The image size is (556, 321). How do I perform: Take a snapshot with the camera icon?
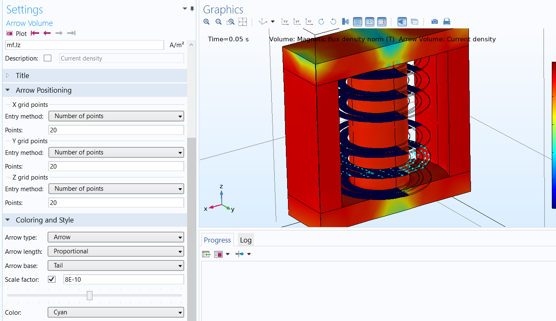point(434,22)
